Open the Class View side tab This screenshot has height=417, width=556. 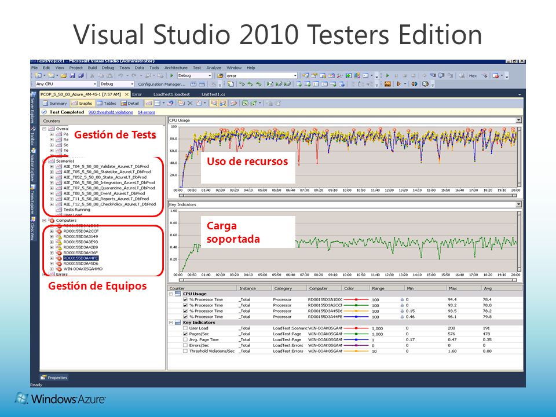32,229
